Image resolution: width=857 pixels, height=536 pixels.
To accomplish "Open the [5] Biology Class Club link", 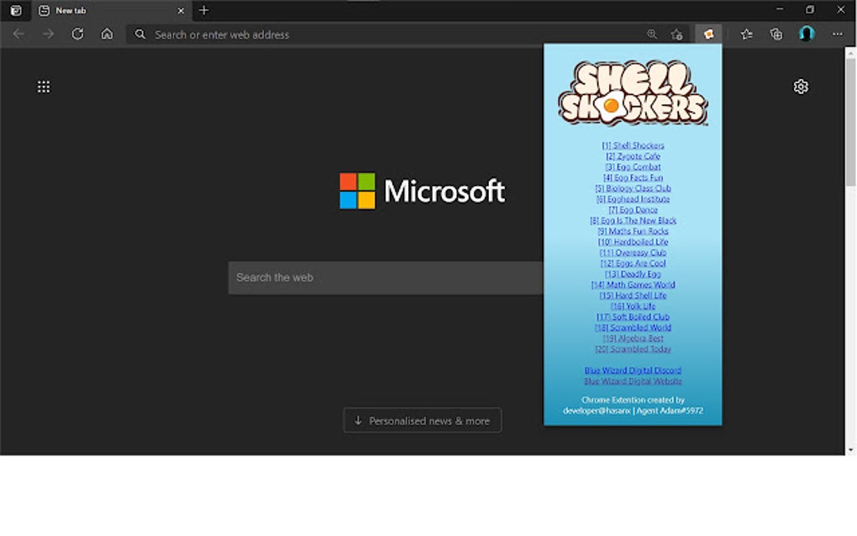I will point(633,188).
